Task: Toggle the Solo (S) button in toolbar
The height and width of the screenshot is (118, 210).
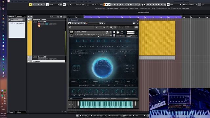Action: point(33,5)
